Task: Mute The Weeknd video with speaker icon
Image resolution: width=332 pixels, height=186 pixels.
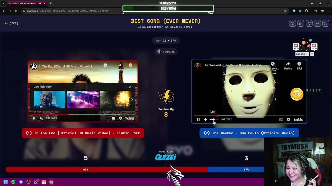Action: [x=205, y=119]
